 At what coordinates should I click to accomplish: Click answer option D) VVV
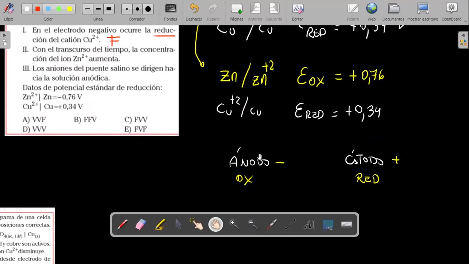click(34, 129)
